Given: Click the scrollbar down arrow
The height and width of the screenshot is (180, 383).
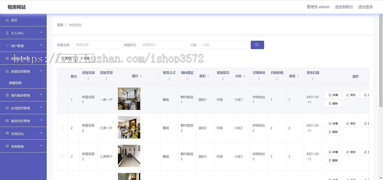Looking at the screenshot, I should (x=381, y=178).
